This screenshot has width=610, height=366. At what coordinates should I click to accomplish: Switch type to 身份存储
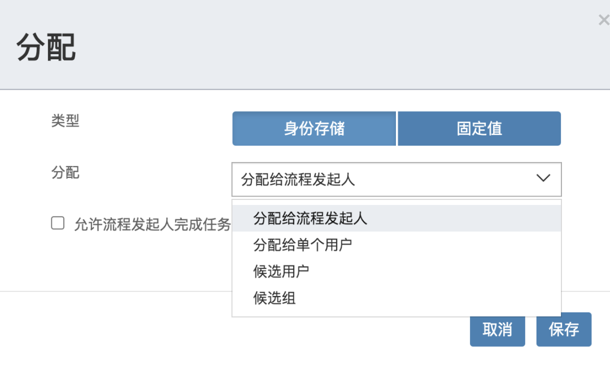pos(314,129)
